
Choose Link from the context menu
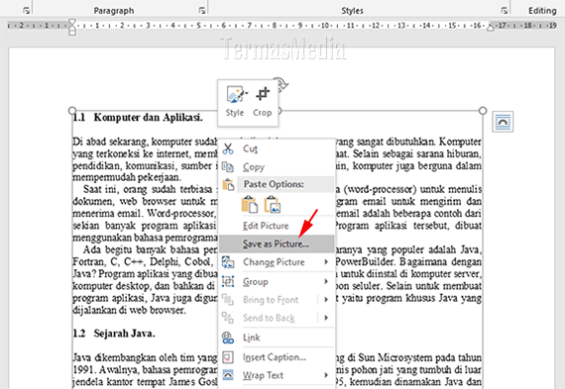[276, 338]
